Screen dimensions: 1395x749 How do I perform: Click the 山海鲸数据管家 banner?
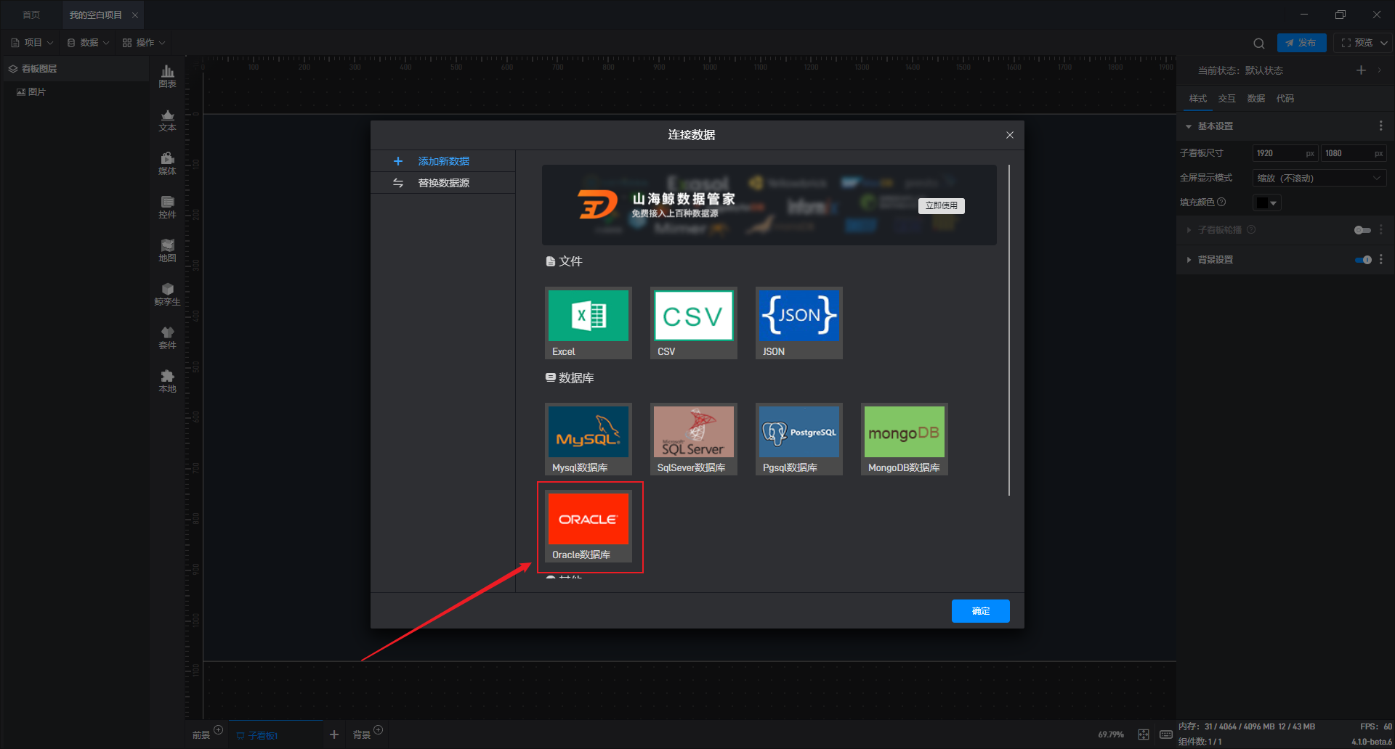(x=769, y=205)
